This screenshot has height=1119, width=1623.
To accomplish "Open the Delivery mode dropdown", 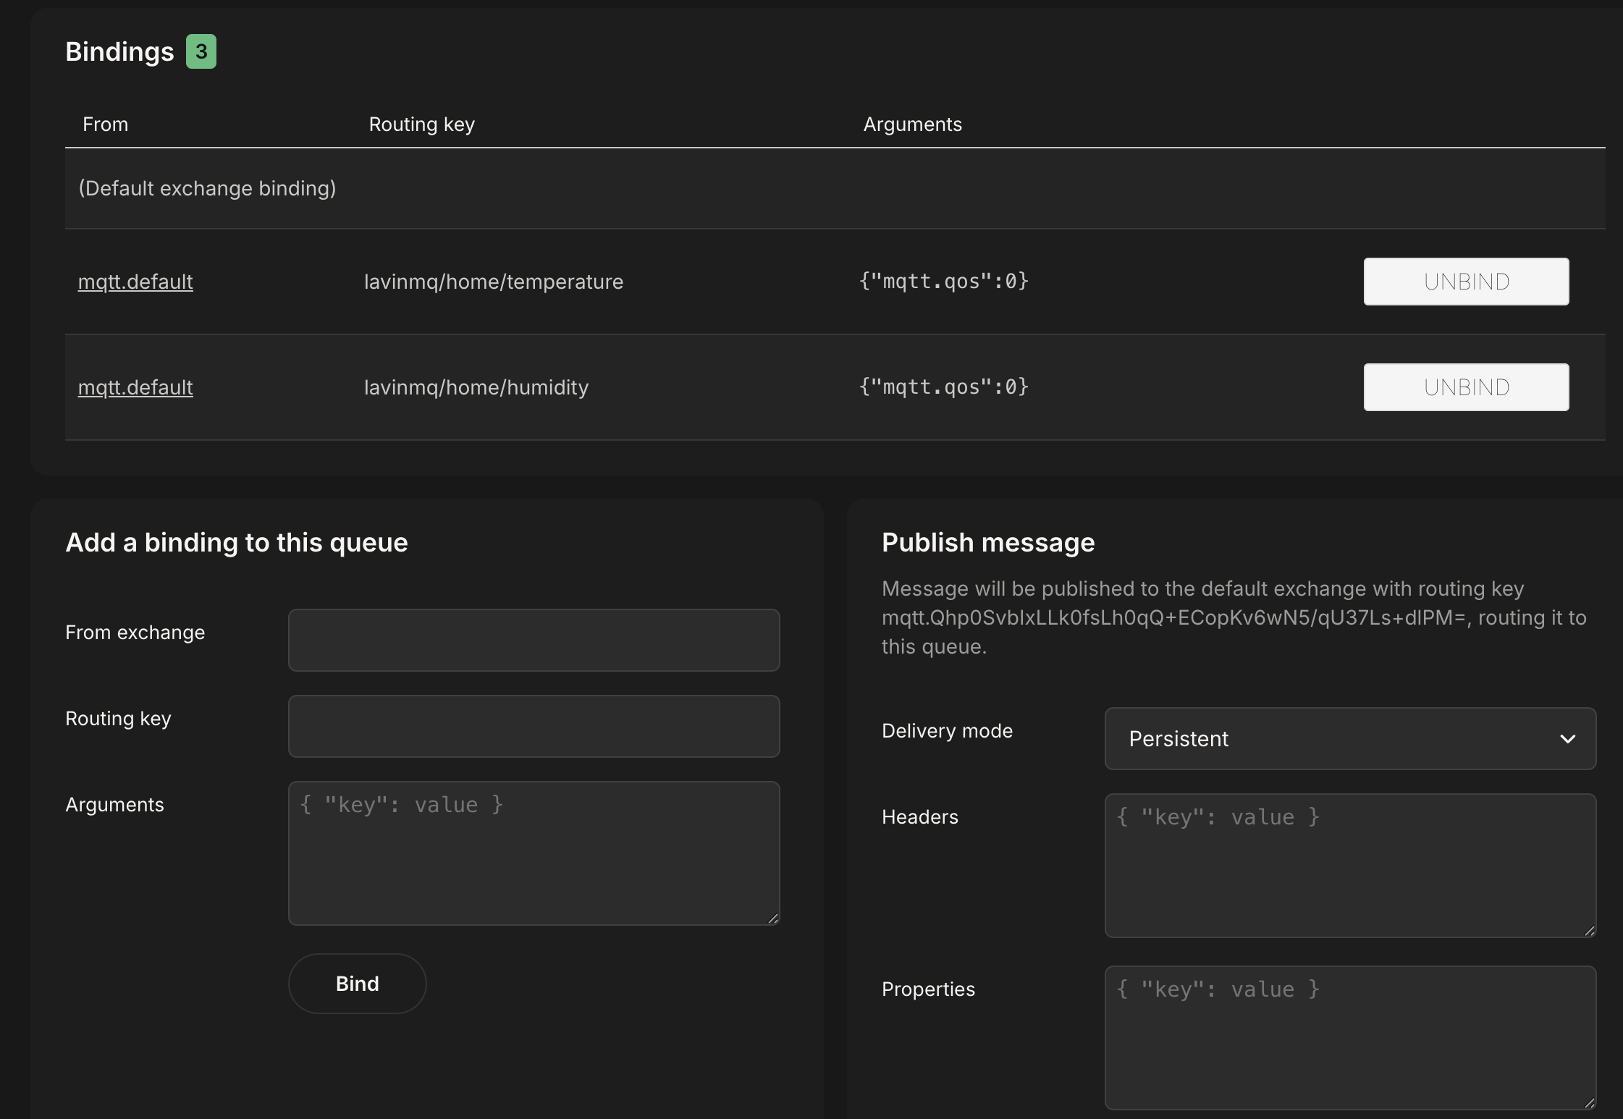I will (x=1351, y=738).
